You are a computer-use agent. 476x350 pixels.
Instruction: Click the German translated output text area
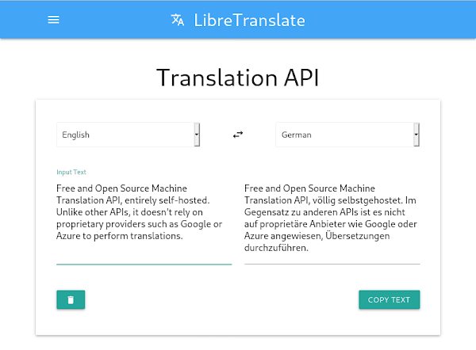click(x=332, y=223)
